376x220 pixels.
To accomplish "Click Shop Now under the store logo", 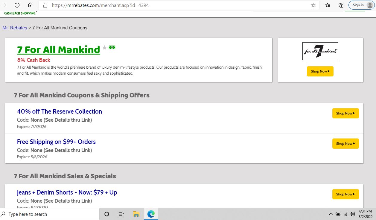I will [320, 71].
